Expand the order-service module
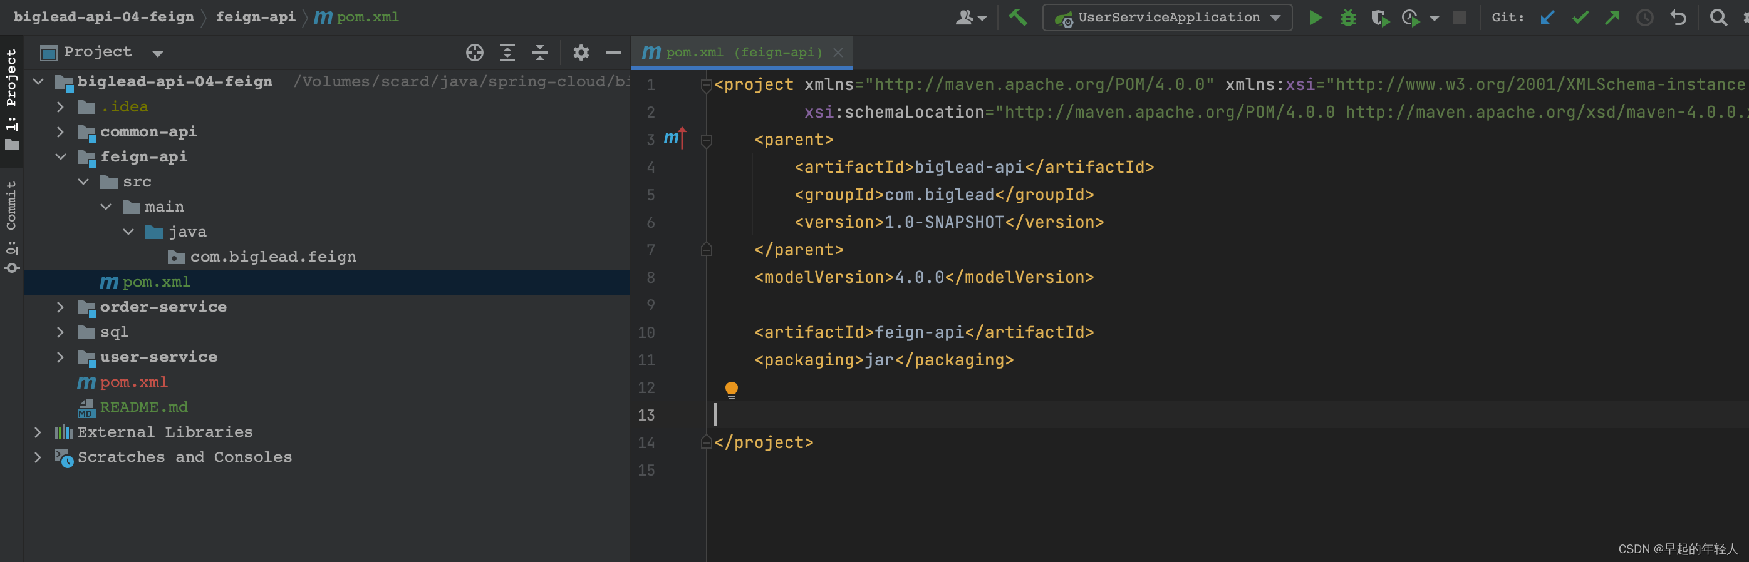 point(60,308)
